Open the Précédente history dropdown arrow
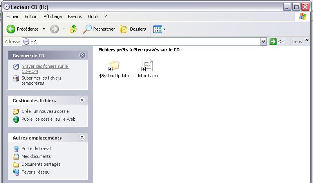 point(43,29)
